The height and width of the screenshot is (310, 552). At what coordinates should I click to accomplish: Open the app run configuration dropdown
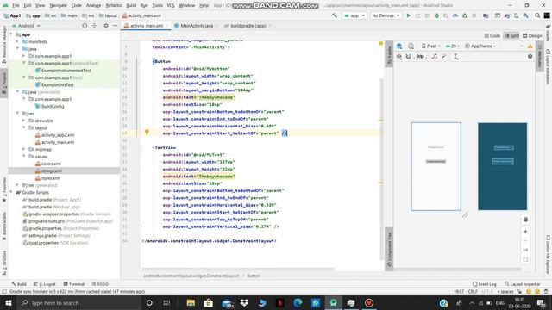tap(354, 15)
